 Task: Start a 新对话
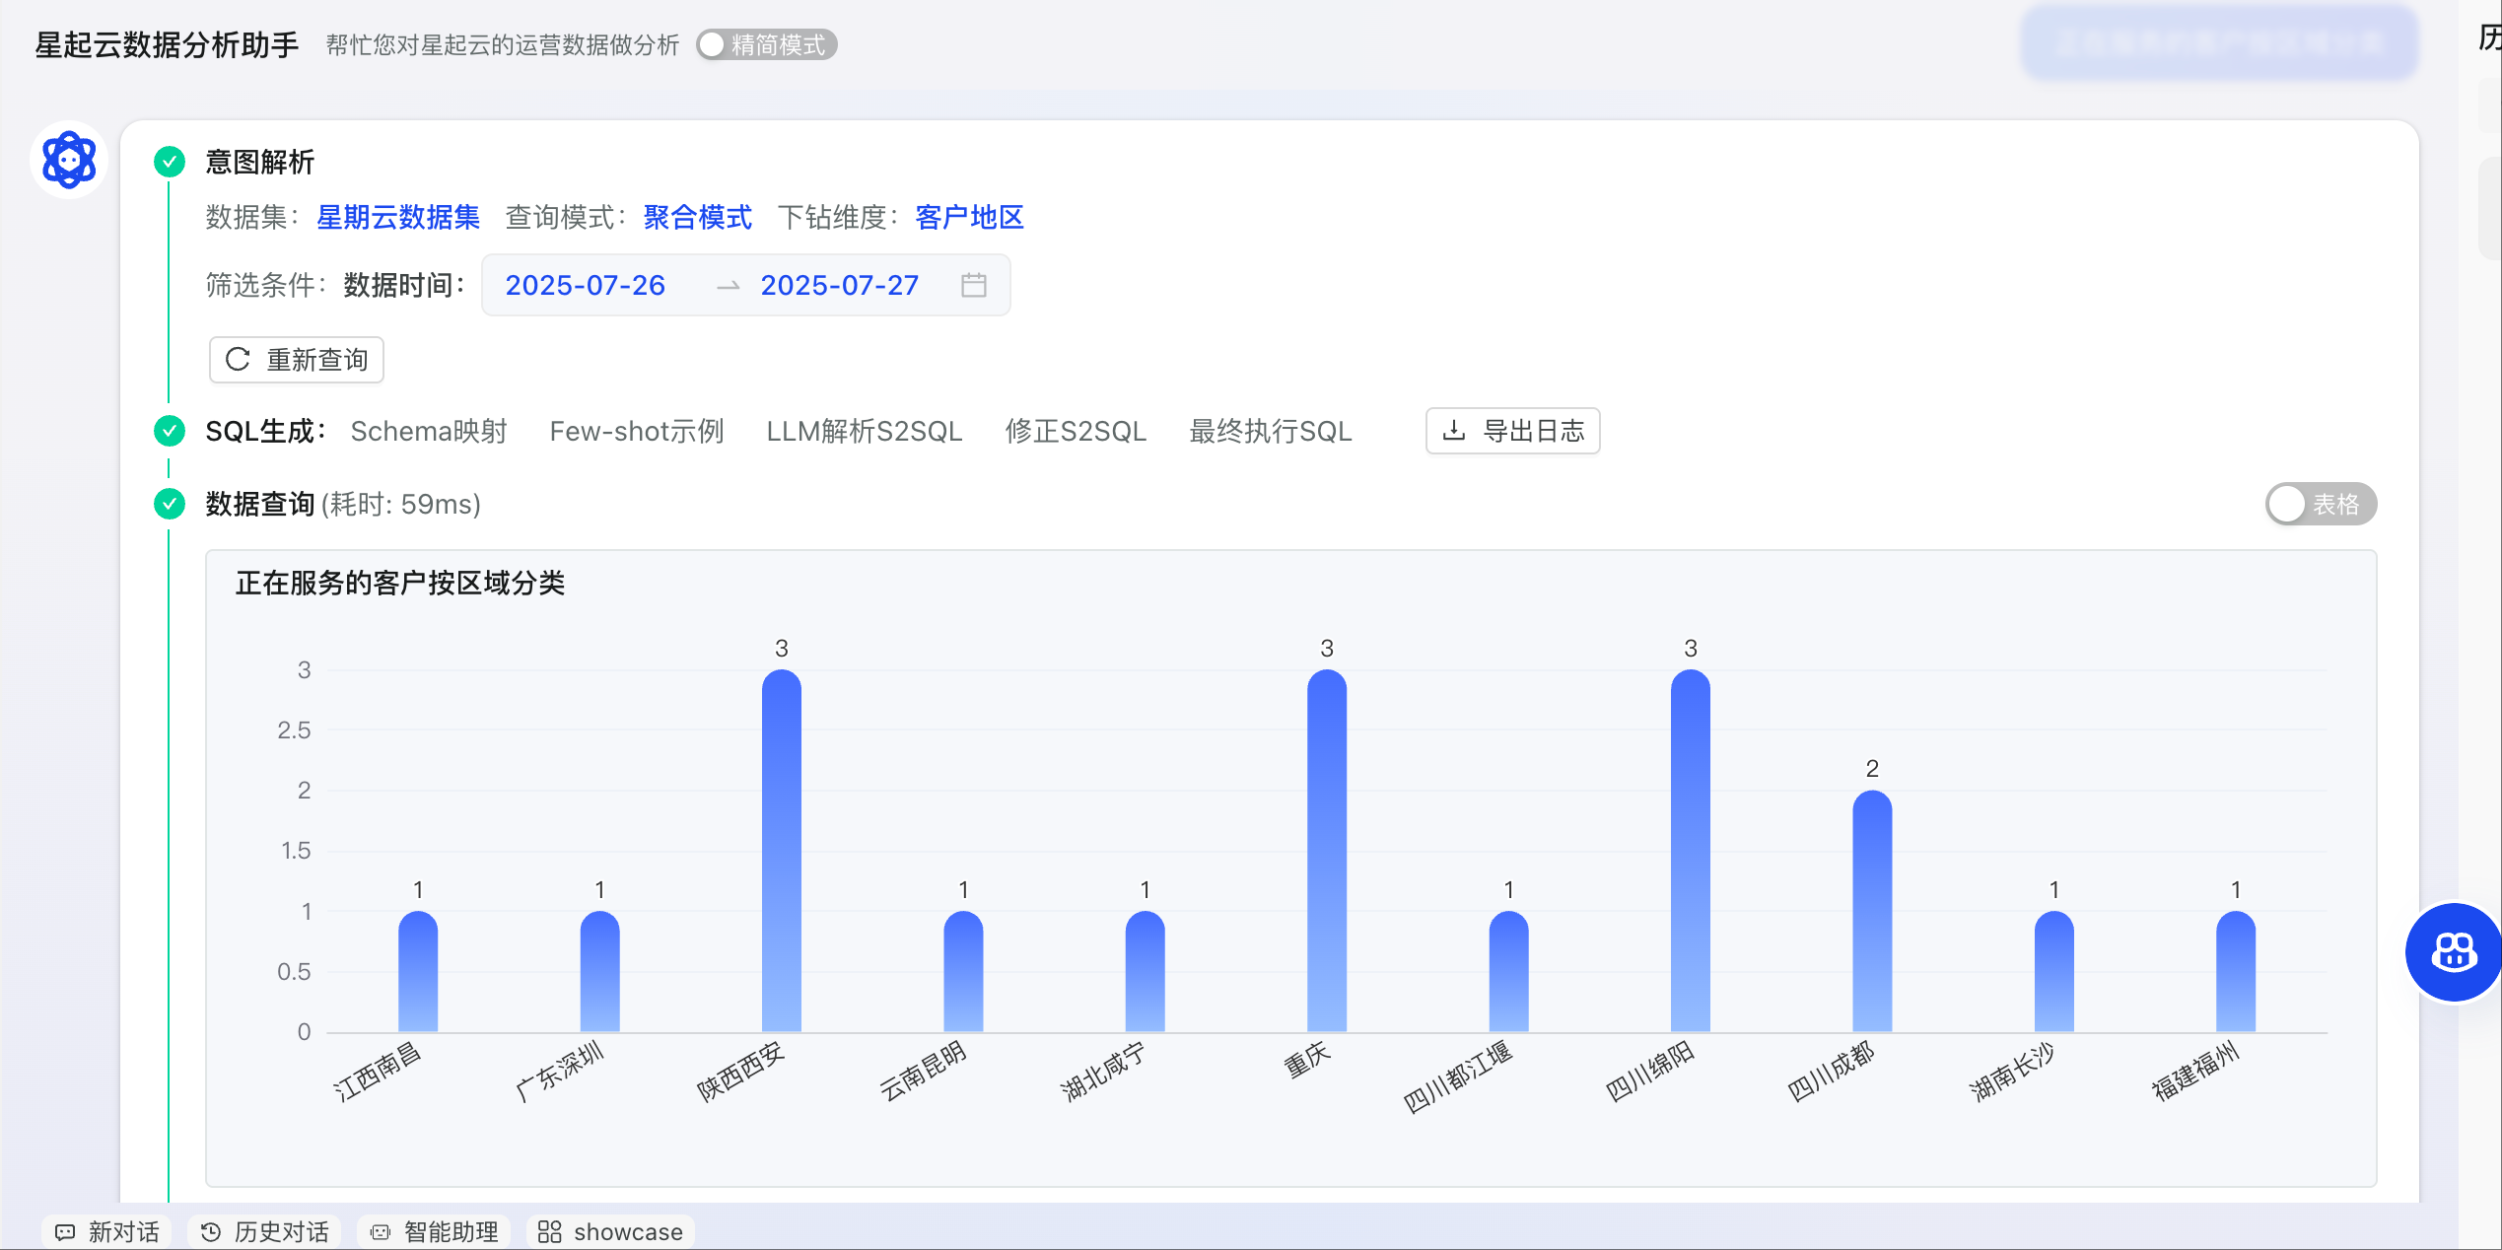tap(106, 1231)
